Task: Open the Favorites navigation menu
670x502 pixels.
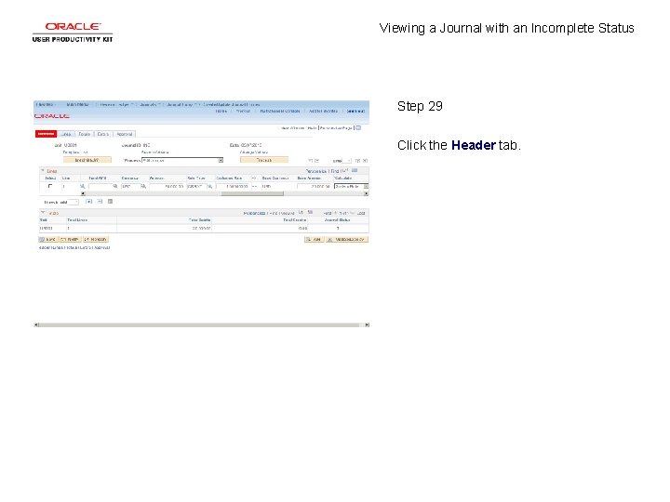Action: tap(45, 104)
